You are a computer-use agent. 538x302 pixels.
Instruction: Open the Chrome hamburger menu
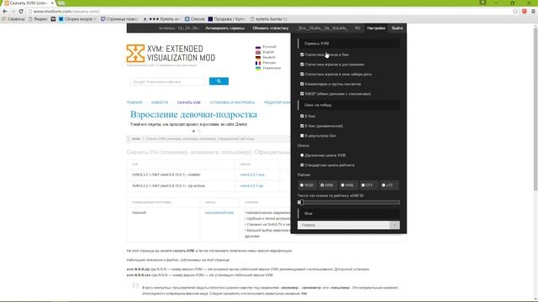pyautogui.click(x=533, y=11)
